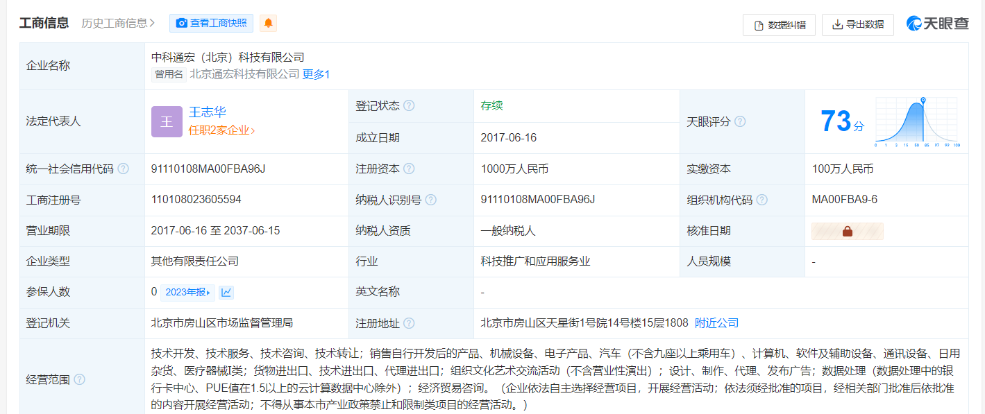Screen dimensions: 985x414
Task: Click establishment date 2017-06-16
Action: click(509, 137)
